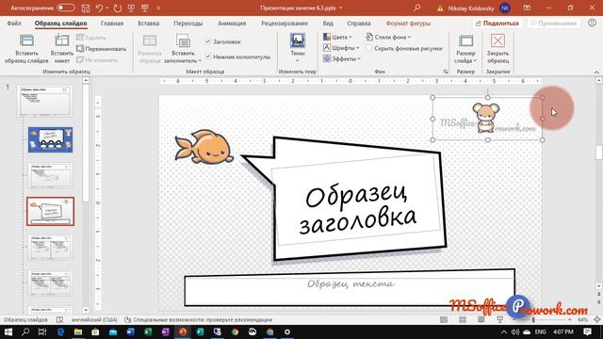
Task: Select goldfish image on slide
Action: pyautogui.click(x=204, y=148)
